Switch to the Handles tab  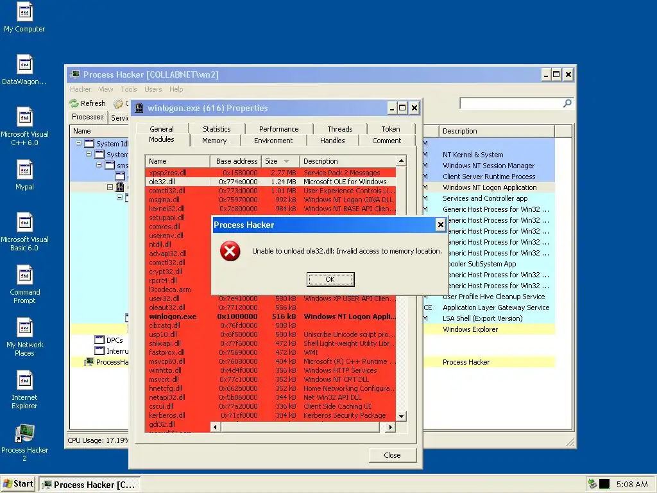(x=332, y=141)
